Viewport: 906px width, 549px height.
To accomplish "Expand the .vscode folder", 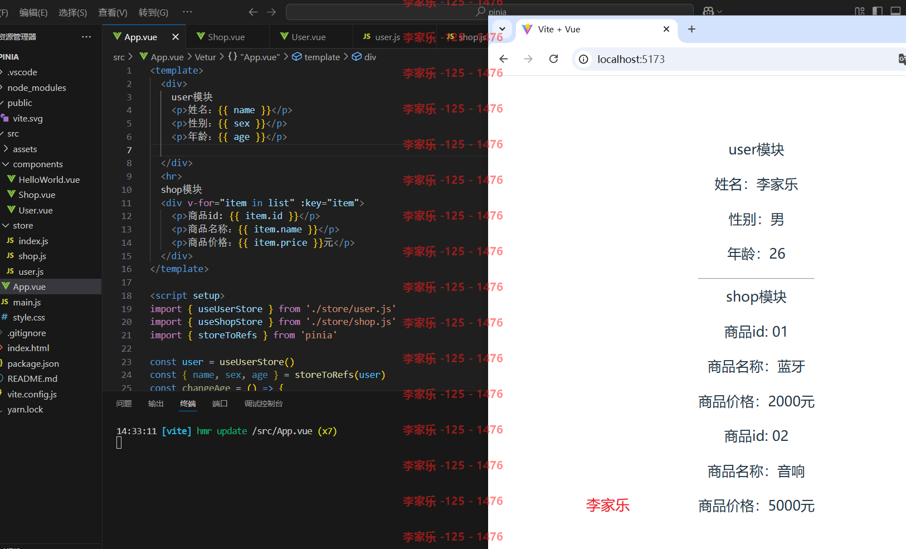I will [22, 72].
